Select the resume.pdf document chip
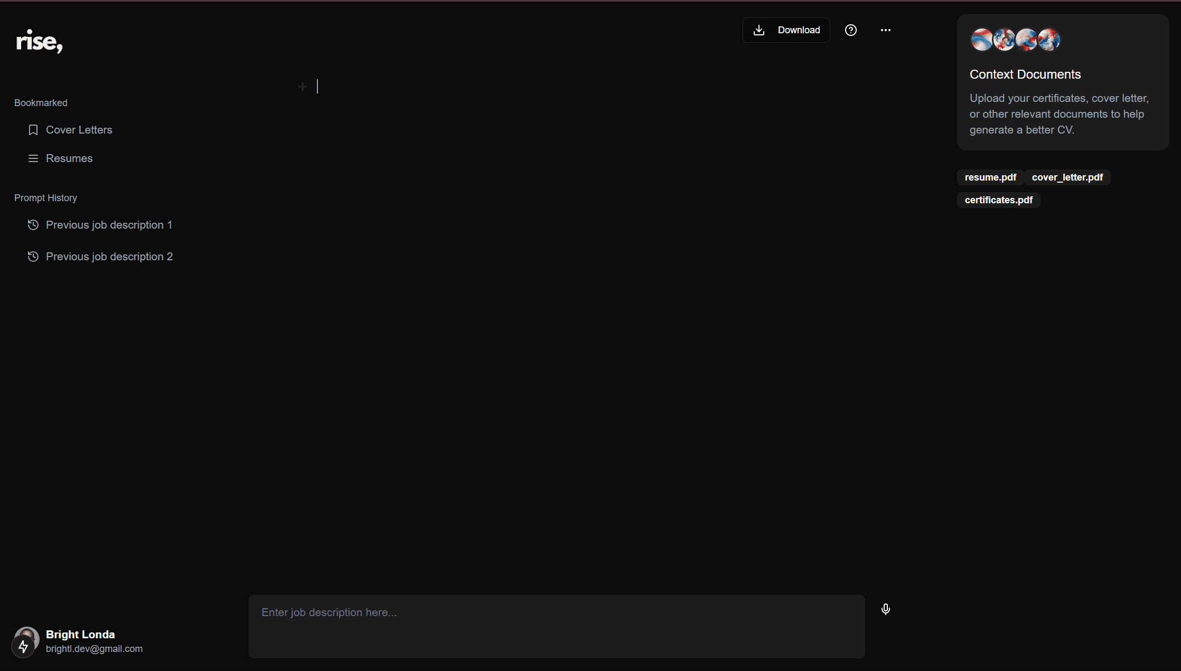 (x=990, y=177)
